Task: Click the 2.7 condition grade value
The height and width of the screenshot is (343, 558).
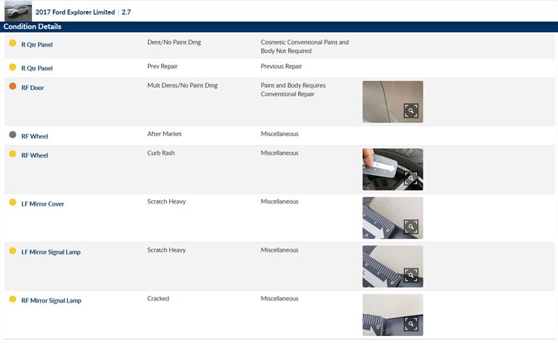Action: [126, 13]
